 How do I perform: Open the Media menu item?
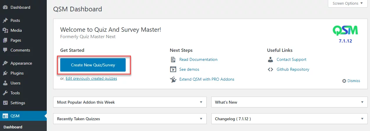tap(23, 30)
